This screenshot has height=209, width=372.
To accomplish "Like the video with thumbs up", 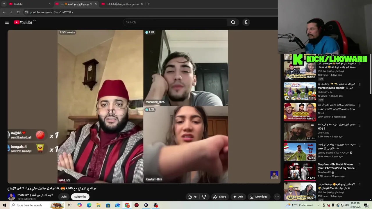I will 192,197.
